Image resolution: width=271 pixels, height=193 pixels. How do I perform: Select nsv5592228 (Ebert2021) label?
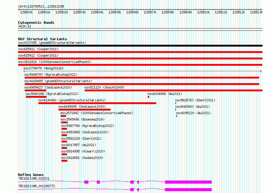(x=81, y=139)
